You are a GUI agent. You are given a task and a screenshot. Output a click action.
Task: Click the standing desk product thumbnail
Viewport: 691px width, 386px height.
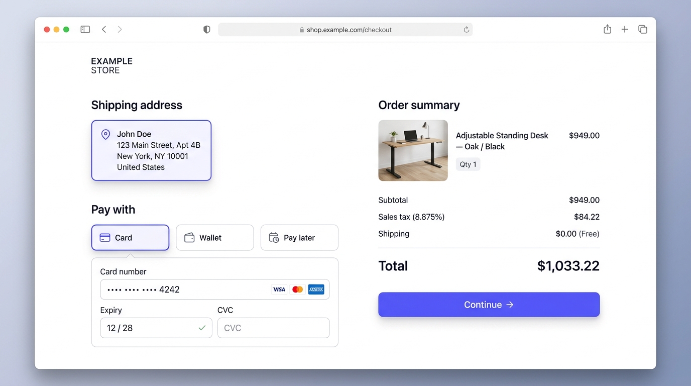tap(413, 150)
